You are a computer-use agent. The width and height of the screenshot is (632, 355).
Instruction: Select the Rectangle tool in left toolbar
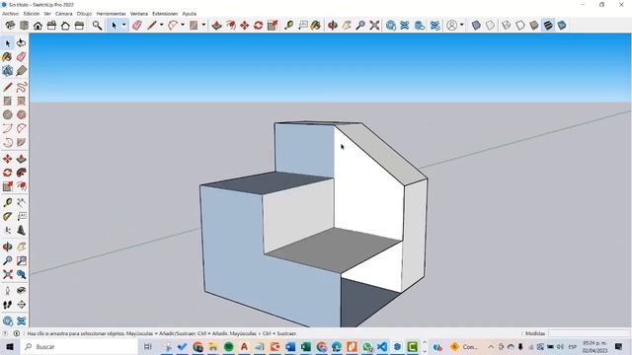[7, 101]
